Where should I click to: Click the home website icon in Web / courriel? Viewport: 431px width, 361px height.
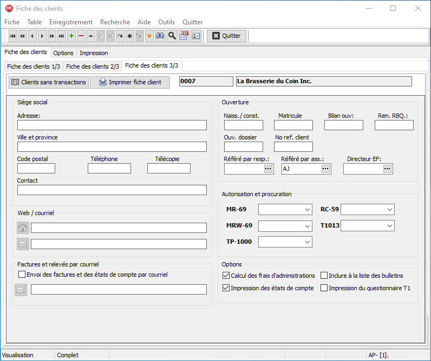click(23, 228)
